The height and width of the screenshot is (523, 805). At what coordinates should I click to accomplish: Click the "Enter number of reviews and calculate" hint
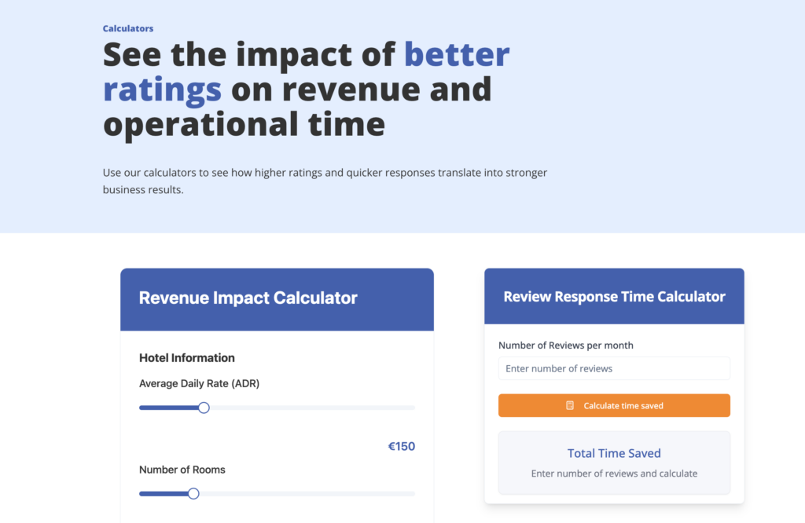614,474
